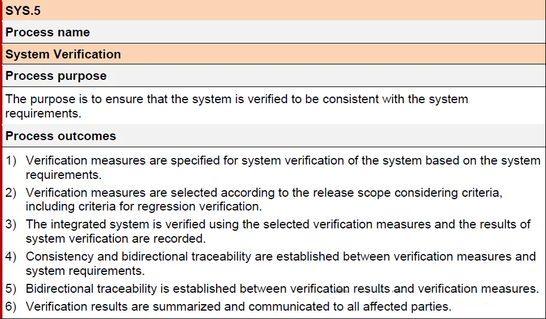The image size is (546, 319).
Task: Click the number '2)' list marker
Action: pos(11,193)
